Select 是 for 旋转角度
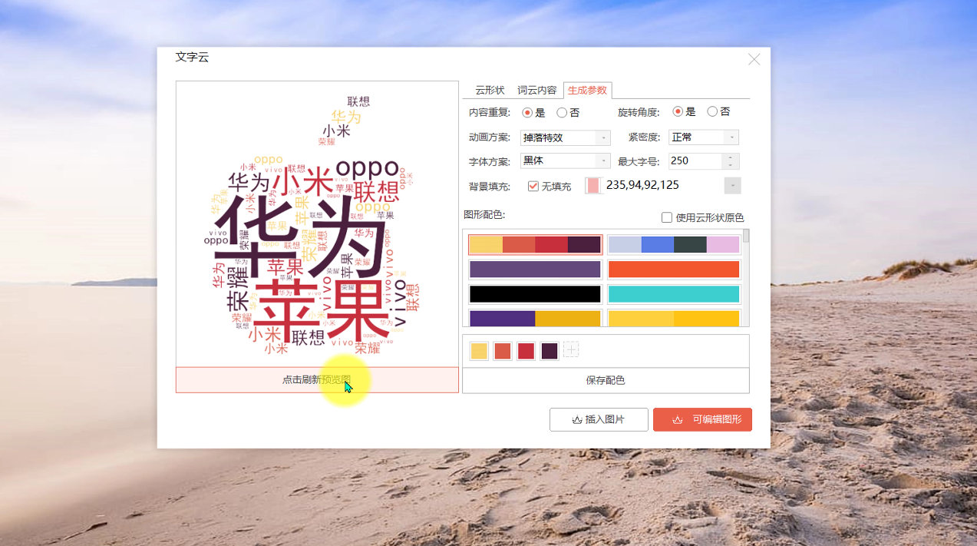The width and height of the screenshot is (977, 546). coord(678,111)
